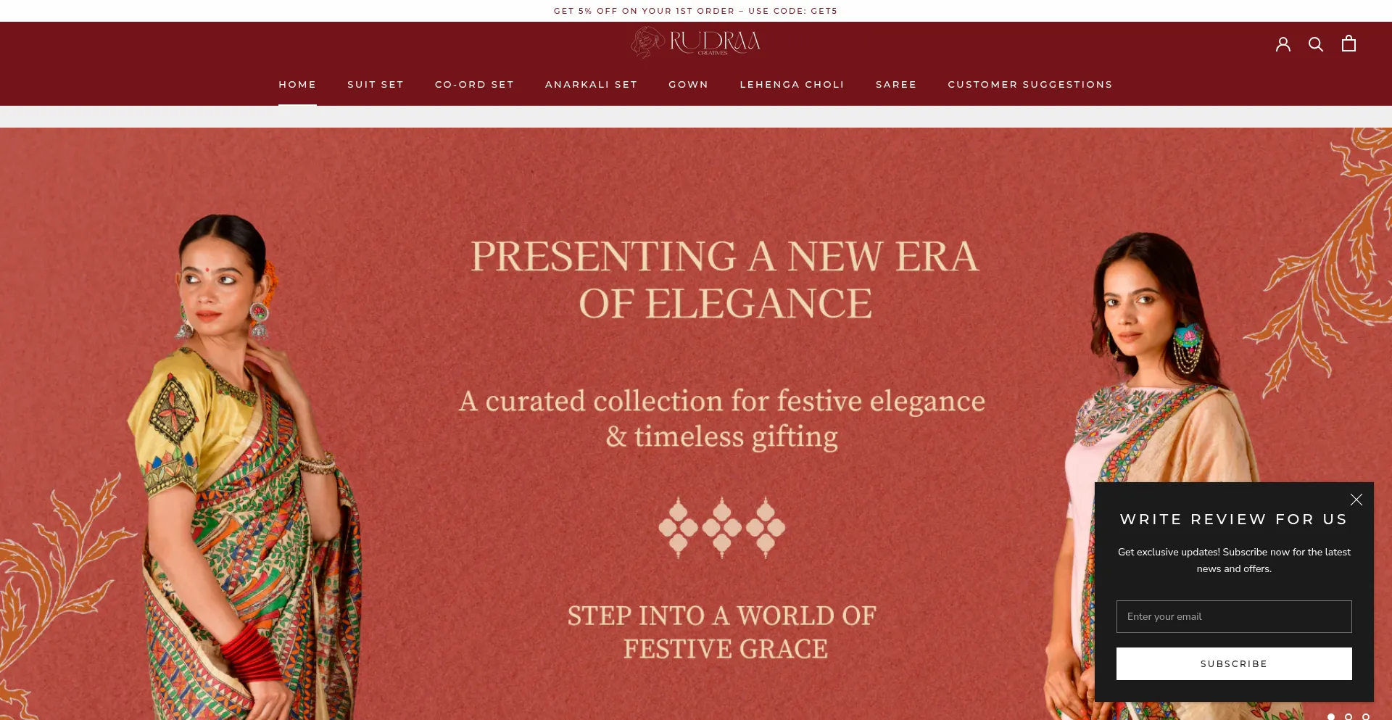Open the Co-ord Set category
This screenshot has width=1392, height=720.
pyautogui.click(x=474, y=85)
